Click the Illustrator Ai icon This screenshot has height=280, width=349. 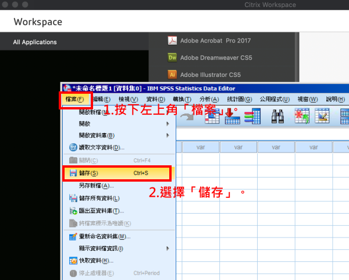click(172, 75)
